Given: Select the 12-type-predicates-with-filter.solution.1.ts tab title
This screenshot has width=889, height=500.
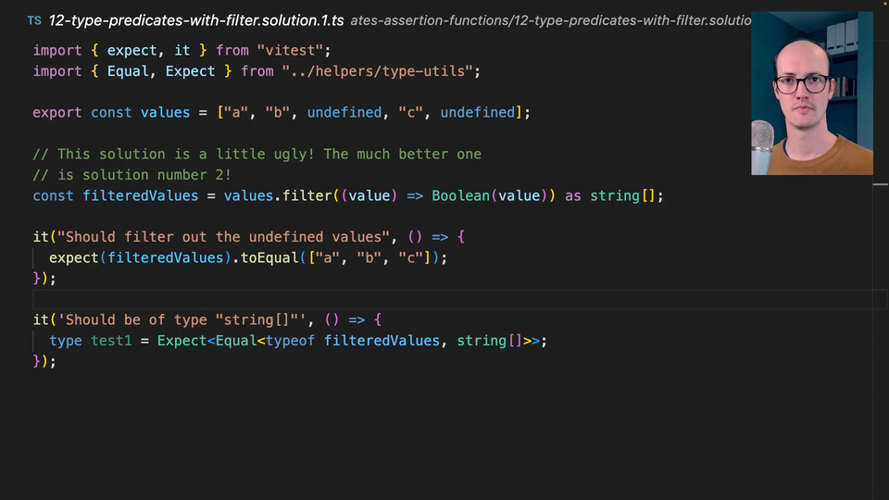Looking at the screenshot, I should (196, 20).
